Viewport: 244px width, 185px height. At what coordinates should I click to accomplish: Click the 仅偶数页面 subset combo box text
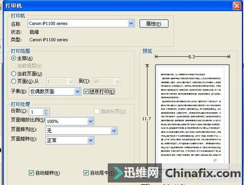tap(52, 92)
